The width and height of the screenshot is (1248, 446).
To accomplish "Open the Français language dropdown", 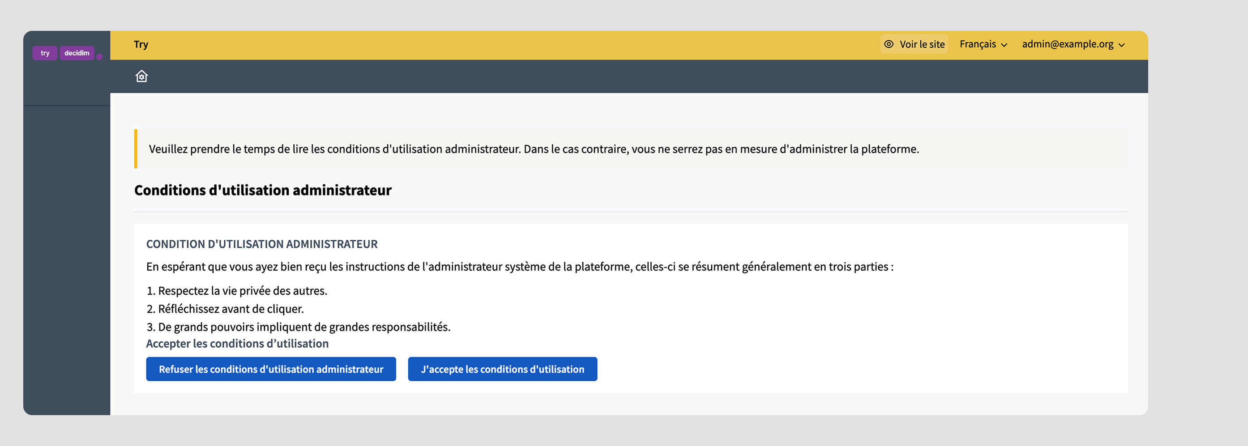I will click(x=983, y=44).
